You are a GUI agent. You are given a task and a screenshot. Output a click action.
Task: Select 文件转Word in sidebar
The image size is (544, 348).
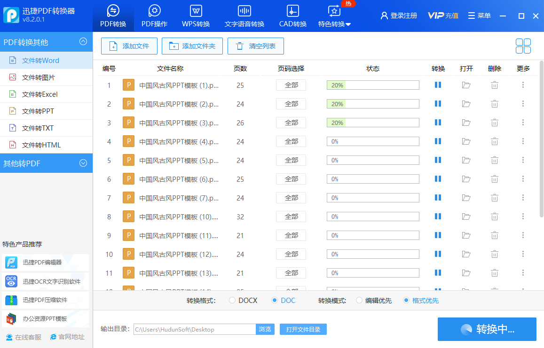point(47,60)
